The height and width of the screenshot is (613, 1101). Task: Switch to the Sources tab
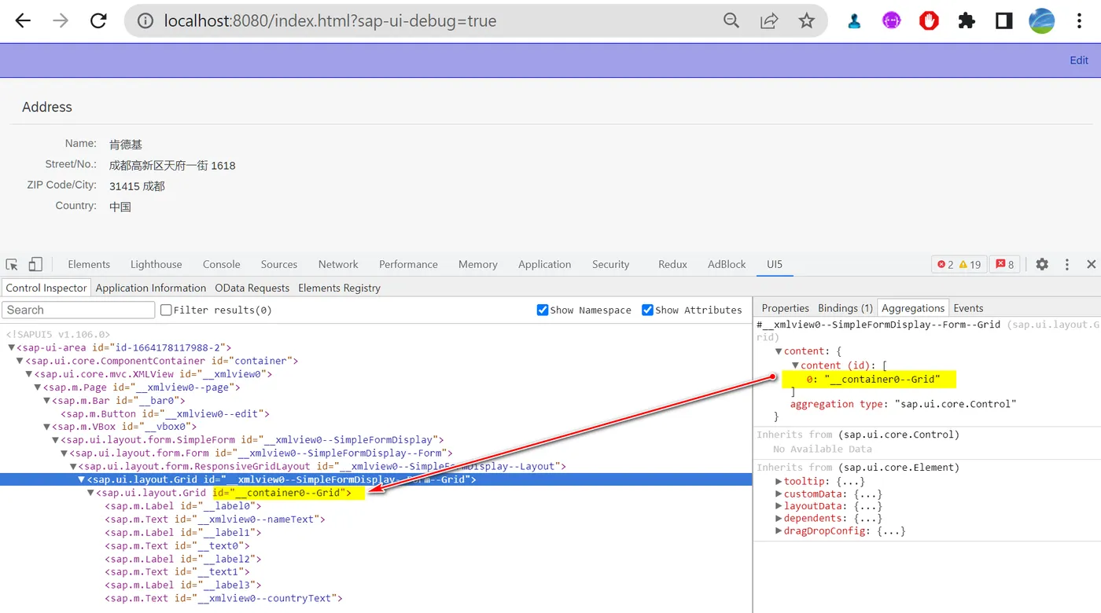279,264
